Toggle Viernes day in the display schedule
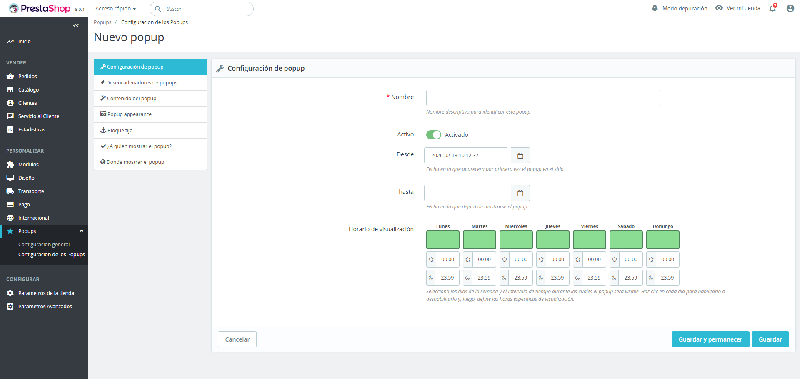Screen dimensions: 800x379 point(590,240)
